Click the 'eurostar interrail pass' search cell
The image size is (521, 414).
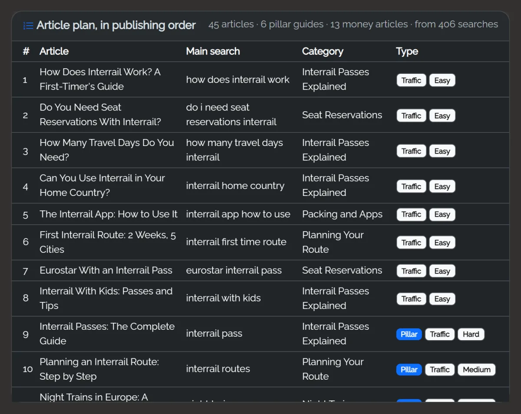point(234,270)
